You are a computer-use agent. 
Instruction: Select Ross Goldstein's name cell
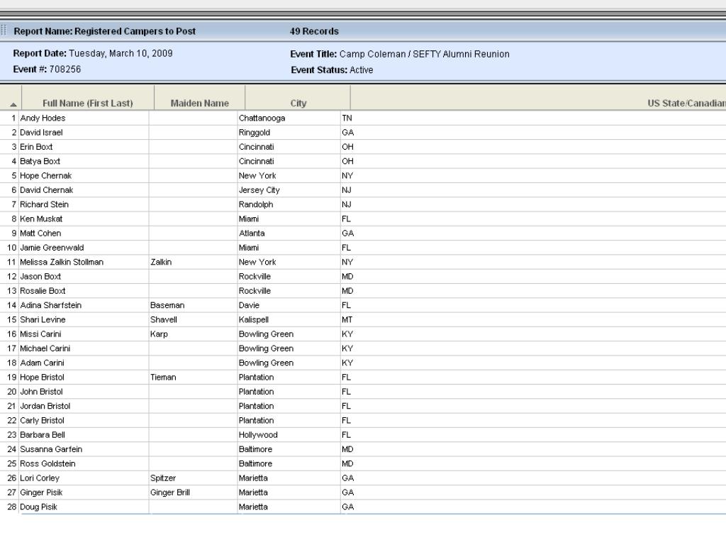(x=48, y=463)
